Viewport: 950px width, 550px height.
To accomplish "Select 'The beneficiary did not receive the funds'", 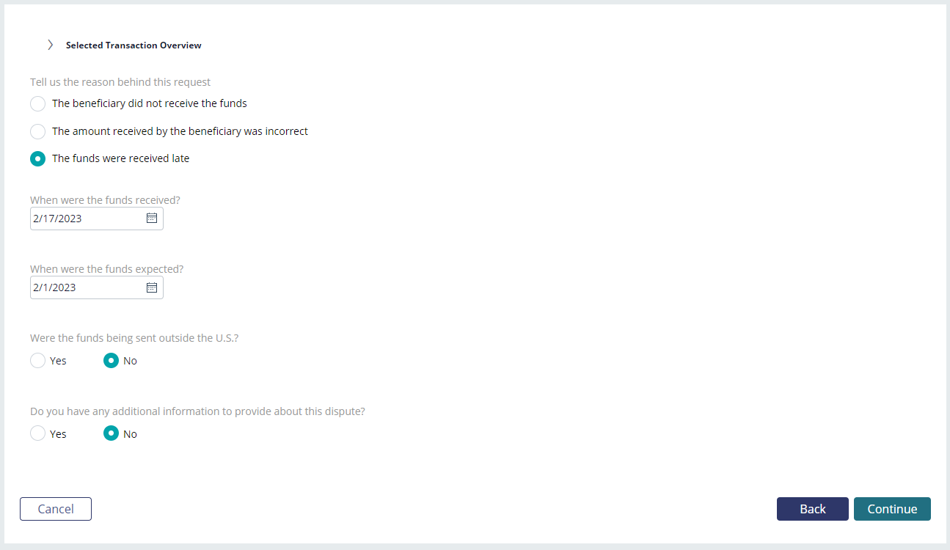I will pos(38,103).
